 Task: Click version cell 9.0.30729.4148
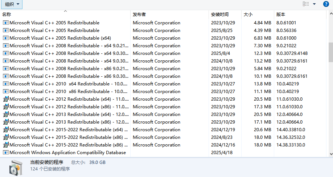click(x=292, y=53)
